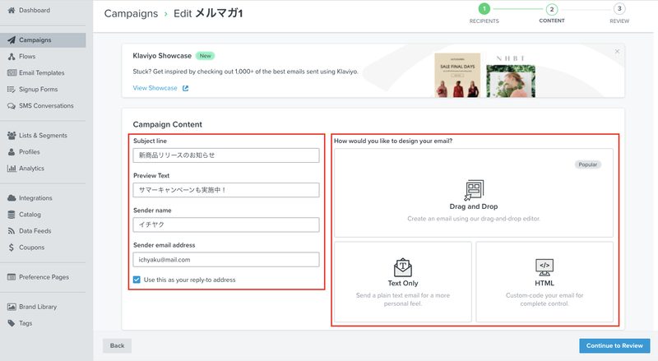658x361 pixels.
Task: Click the Integrations cloud icon
Action: (x=12, y=197)
